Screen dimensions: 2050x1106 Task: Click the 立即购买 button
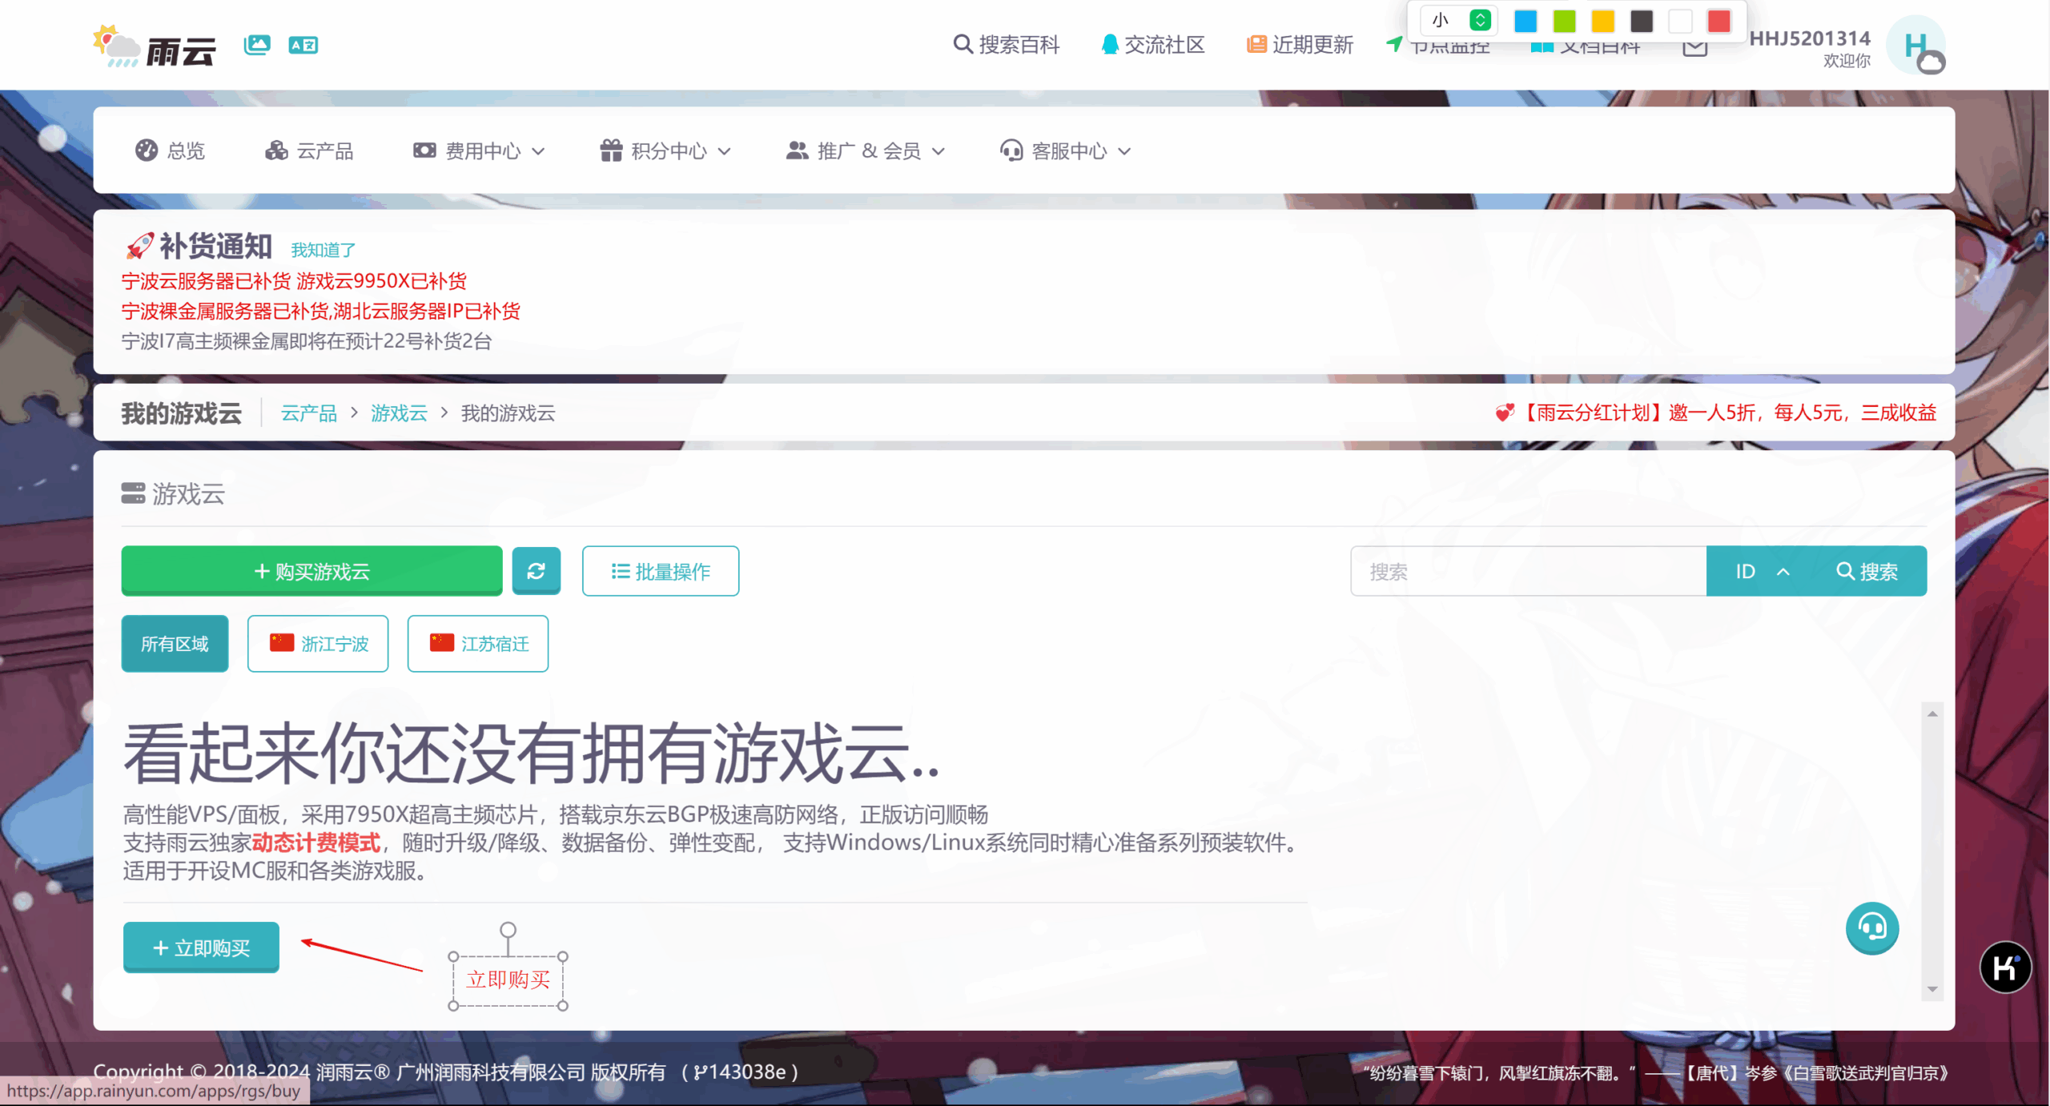coord(201,947)
